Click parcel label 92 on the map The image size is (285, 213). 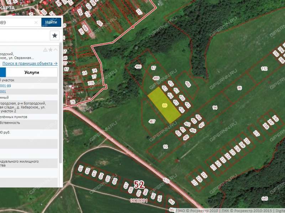coord(165,146)
